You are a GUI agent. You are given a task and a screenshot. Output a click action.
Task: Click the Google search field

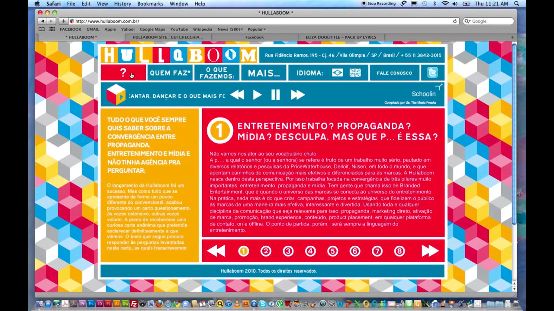(x=491, y=21)
